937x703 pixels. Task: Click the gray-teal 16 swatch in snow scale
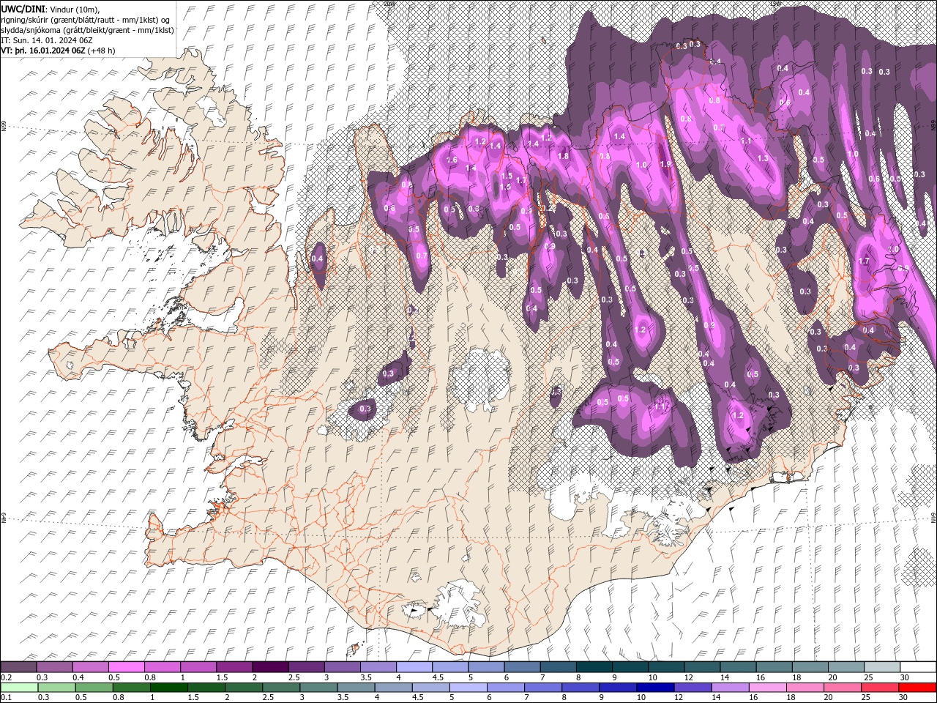coord(774,667)
